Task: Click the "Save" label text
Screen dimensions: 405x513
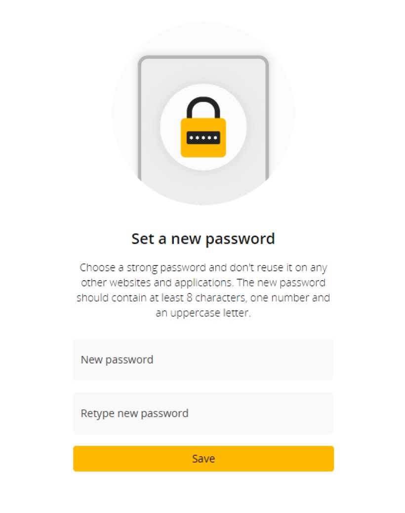Action: coord(203,459)
